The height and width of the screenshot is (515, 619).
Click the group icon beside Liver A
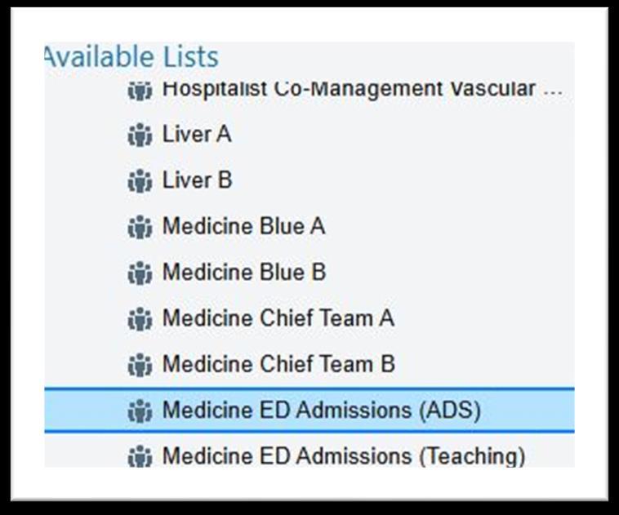point(140,135)
